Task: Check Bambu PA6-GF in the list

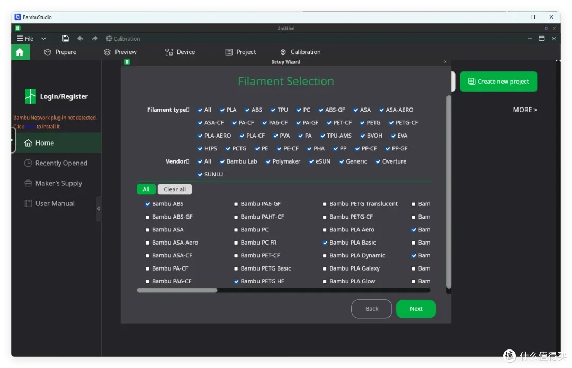Action: [x=236, y=204]
